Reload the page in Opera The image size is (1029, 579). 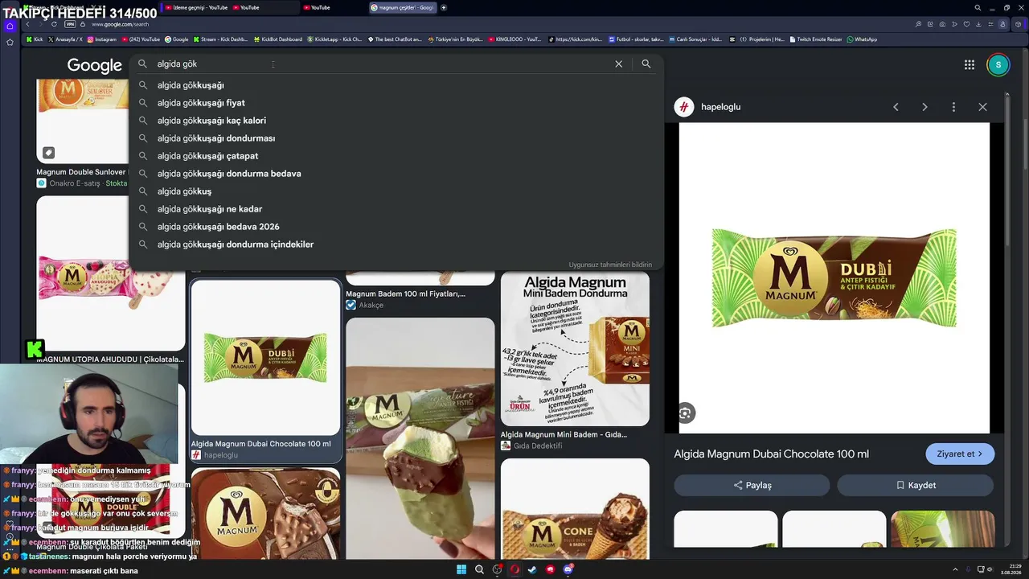54,24
